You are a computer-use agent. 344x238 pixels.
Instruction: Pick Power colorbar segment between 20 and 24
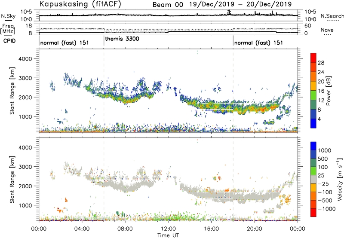(313, 76)
